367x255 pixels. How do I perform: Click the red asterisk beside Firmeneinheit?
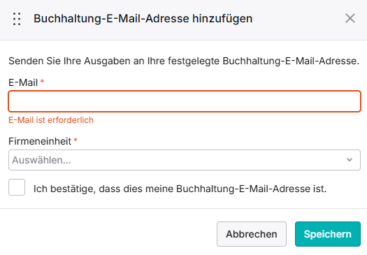pos(75,140)
